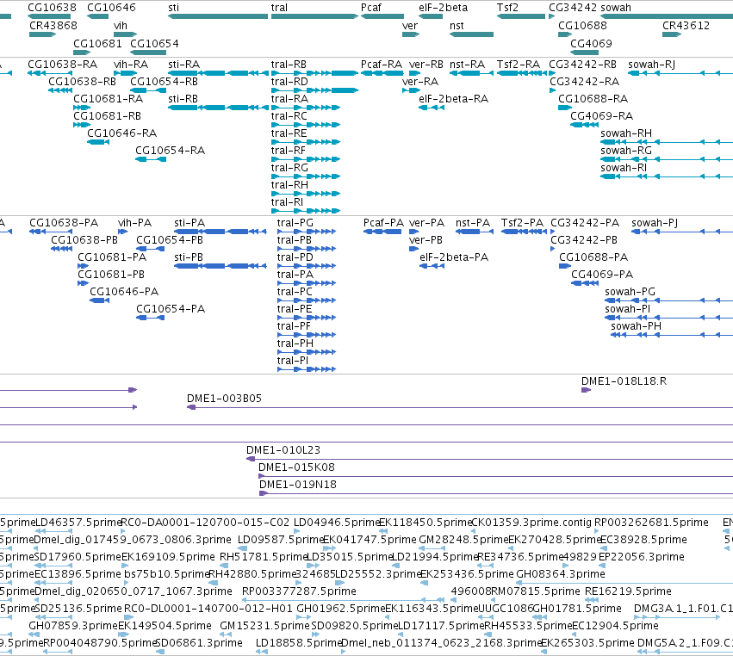Click transcript CG10638-RB label

click(83, 81)
